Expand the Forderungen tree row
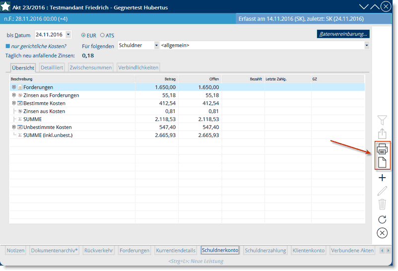 pos(14,87)
